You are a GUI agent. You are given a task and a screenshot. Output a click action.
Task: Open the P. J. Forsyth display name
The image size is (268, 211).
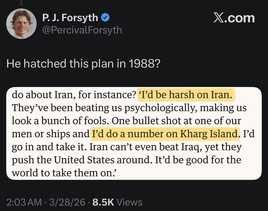[x=70, y=18]
